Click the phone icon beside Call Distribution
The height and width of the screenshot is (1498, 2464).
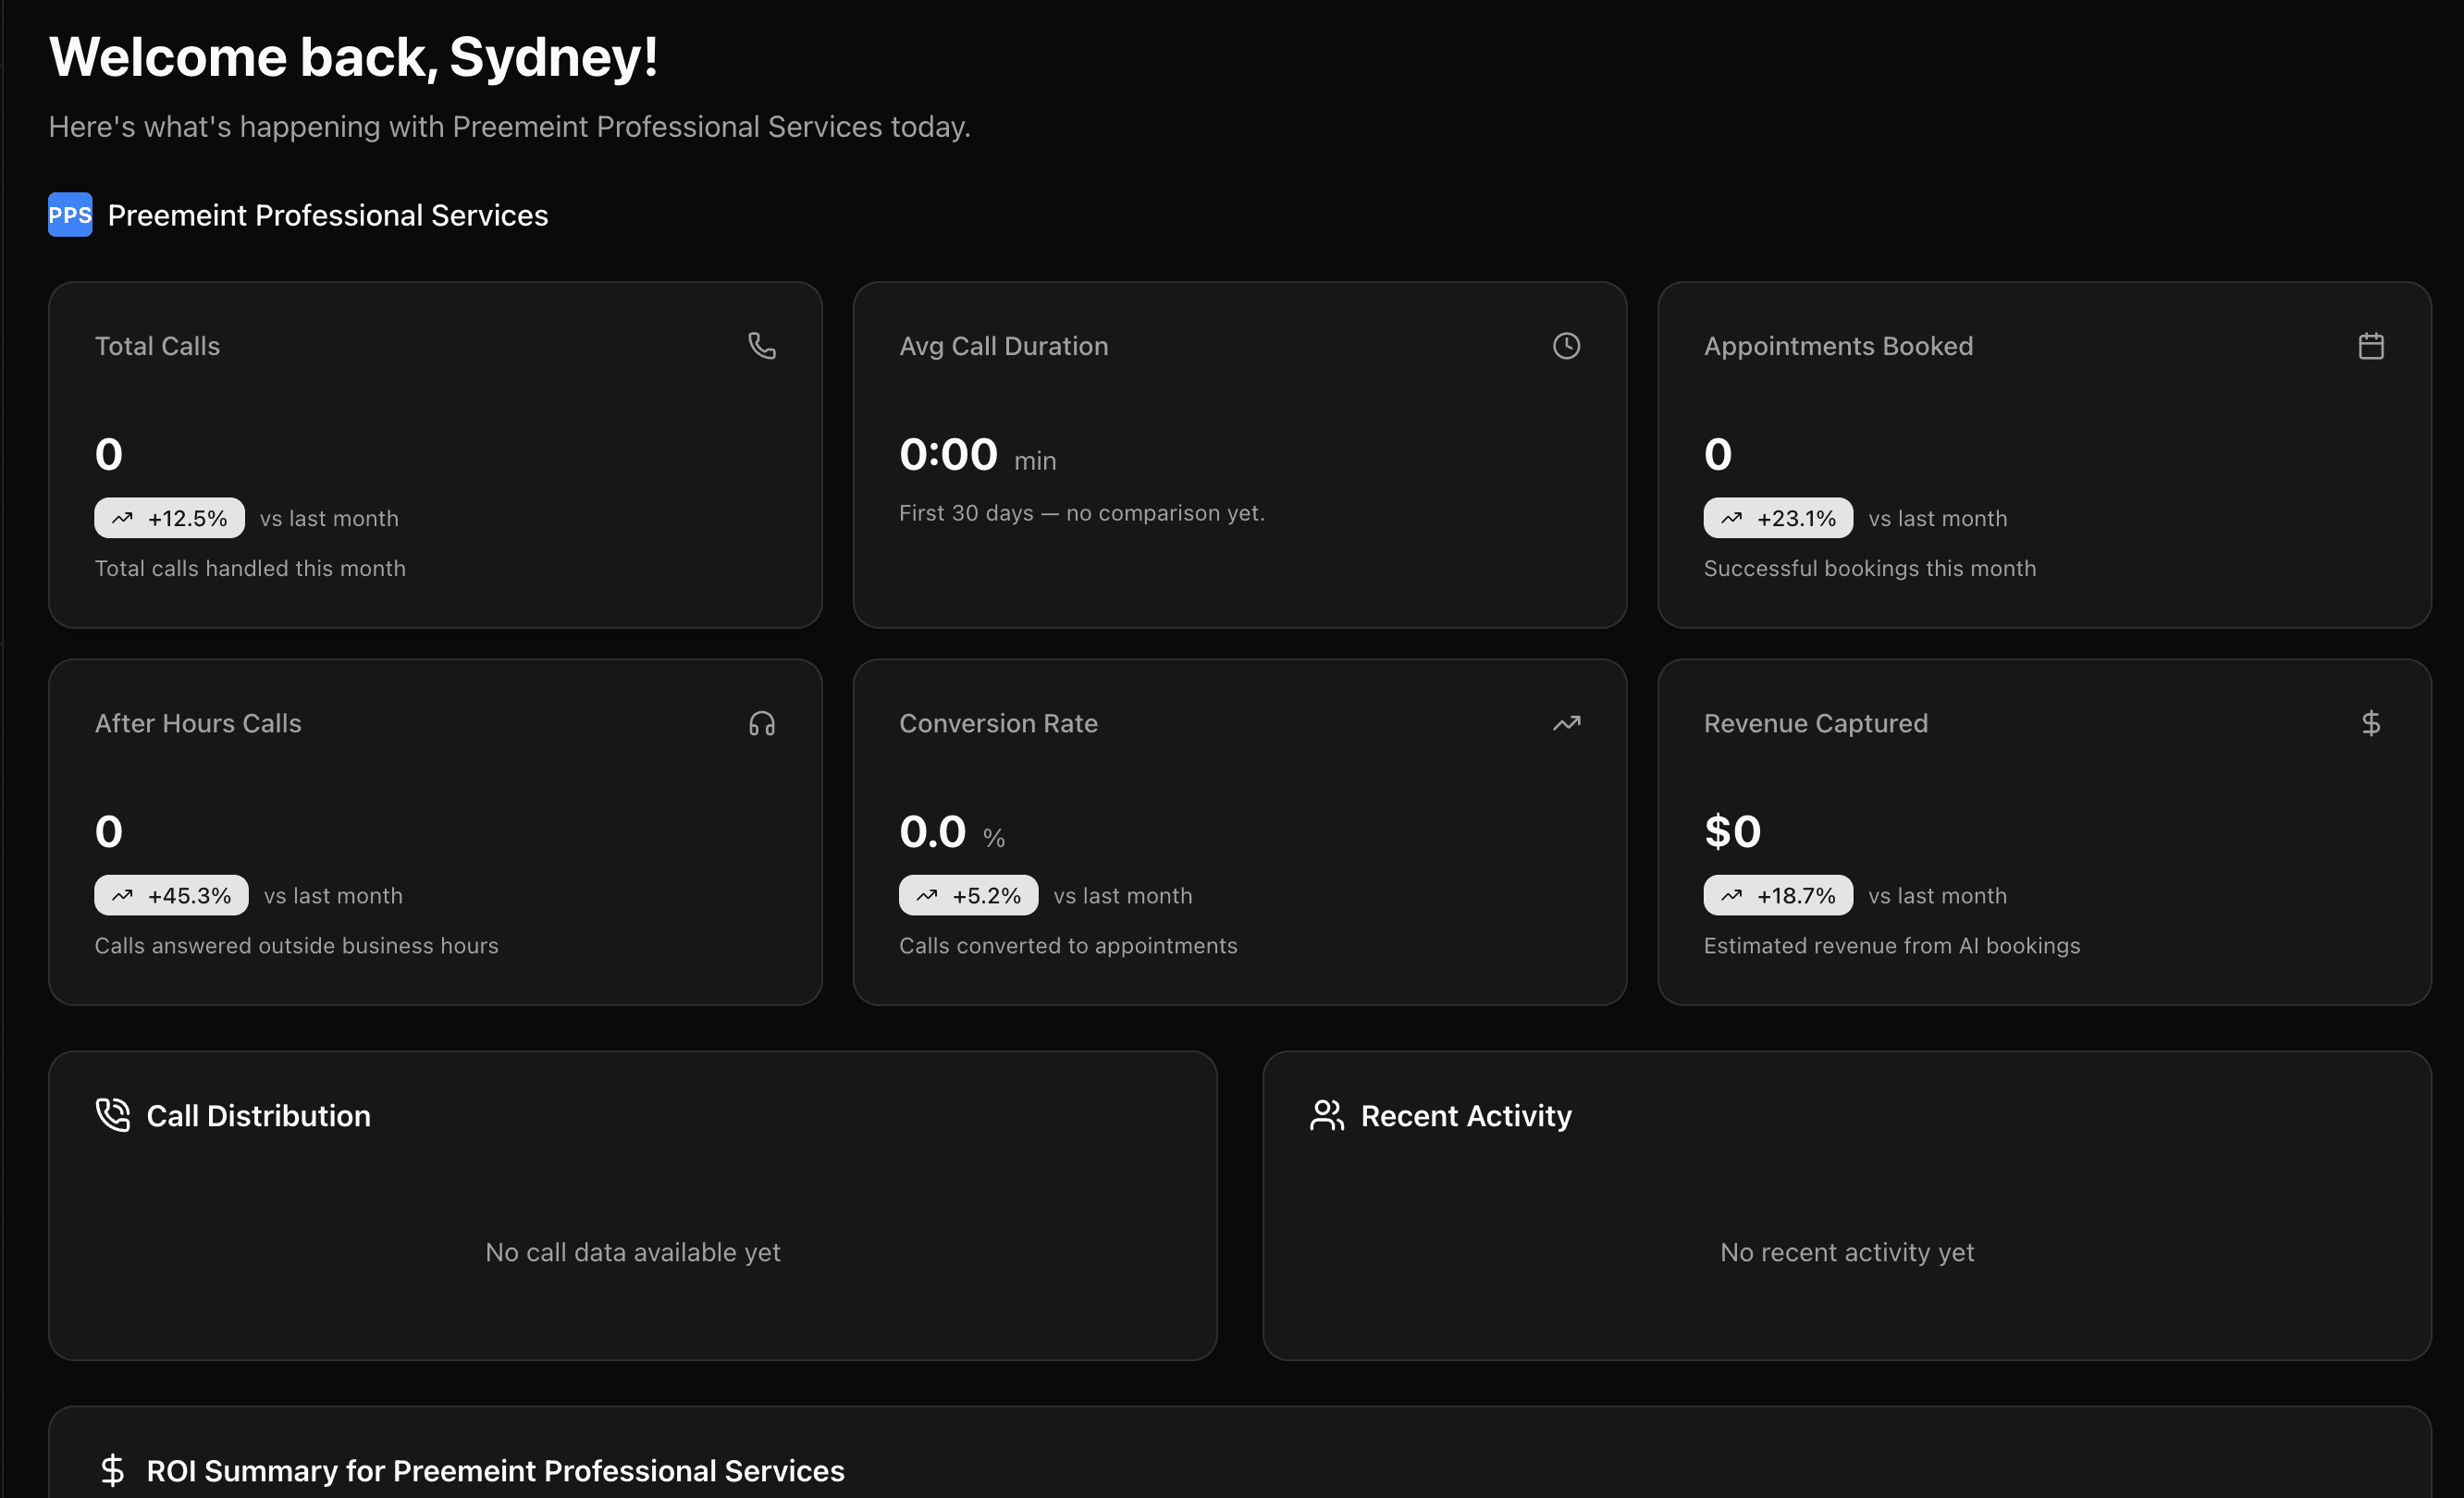112,1115
